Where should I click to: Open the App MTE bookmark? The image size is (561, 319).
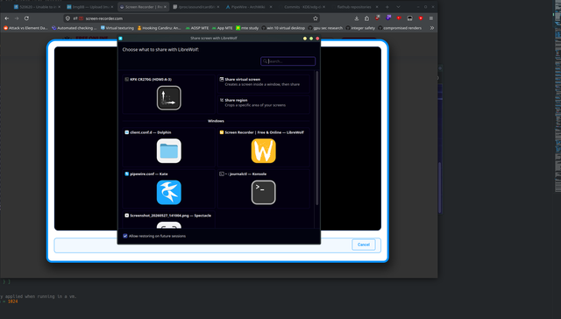click(x=222, y=28)
